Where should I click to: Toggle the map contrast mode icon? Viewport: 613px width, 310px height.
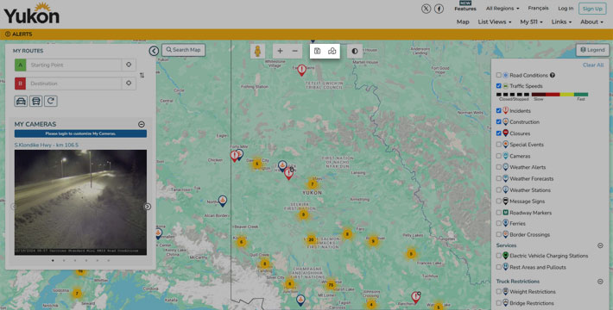click(x=355, y=51)
